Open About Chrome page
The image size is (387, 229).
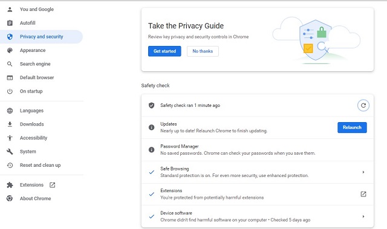[35, 198]
